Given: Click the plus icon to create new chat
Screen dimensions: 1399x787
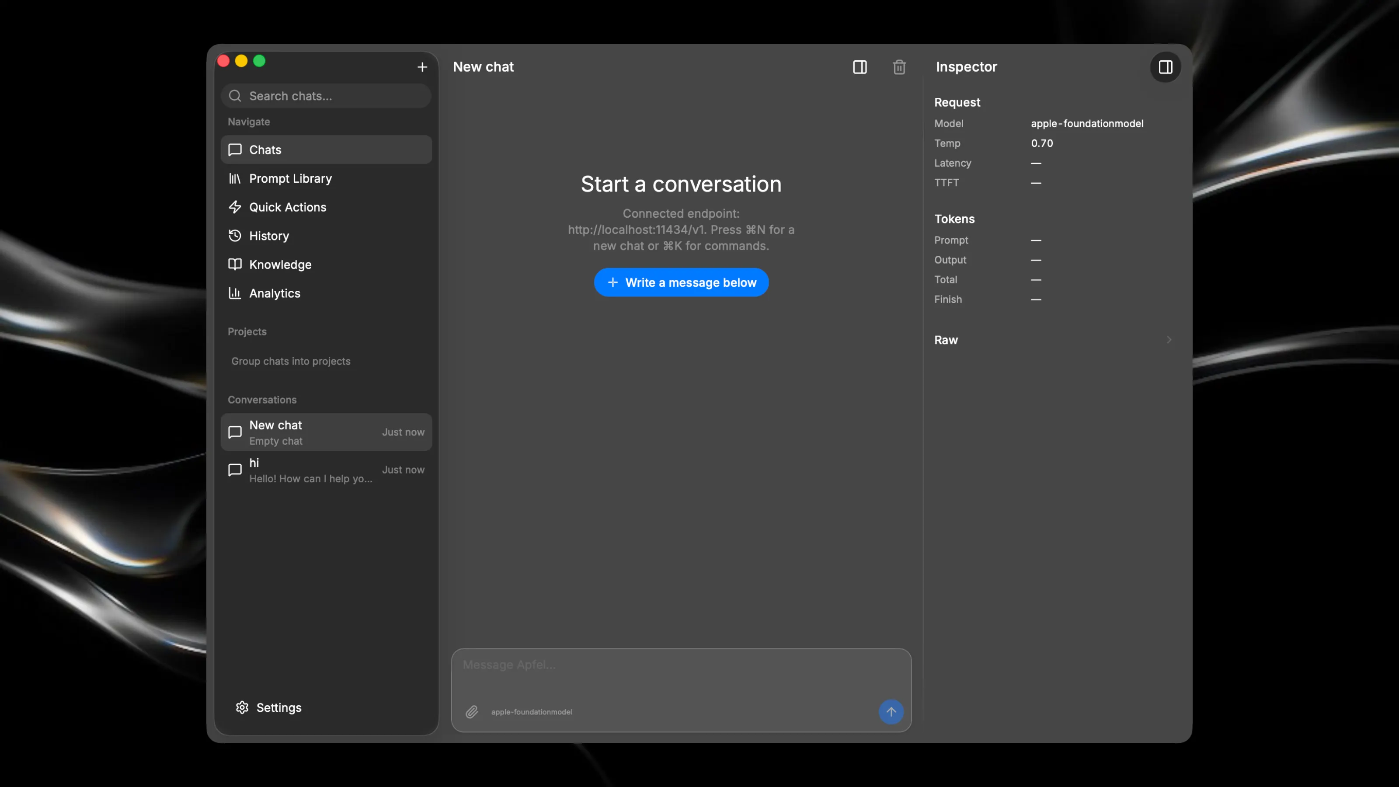Looking at the screenshot, I should [x=422, y=67].
